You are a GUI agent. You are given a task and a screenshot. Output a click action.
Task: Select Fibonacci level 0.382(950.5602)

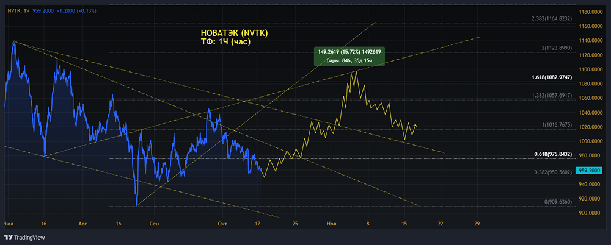coord(552,172)
